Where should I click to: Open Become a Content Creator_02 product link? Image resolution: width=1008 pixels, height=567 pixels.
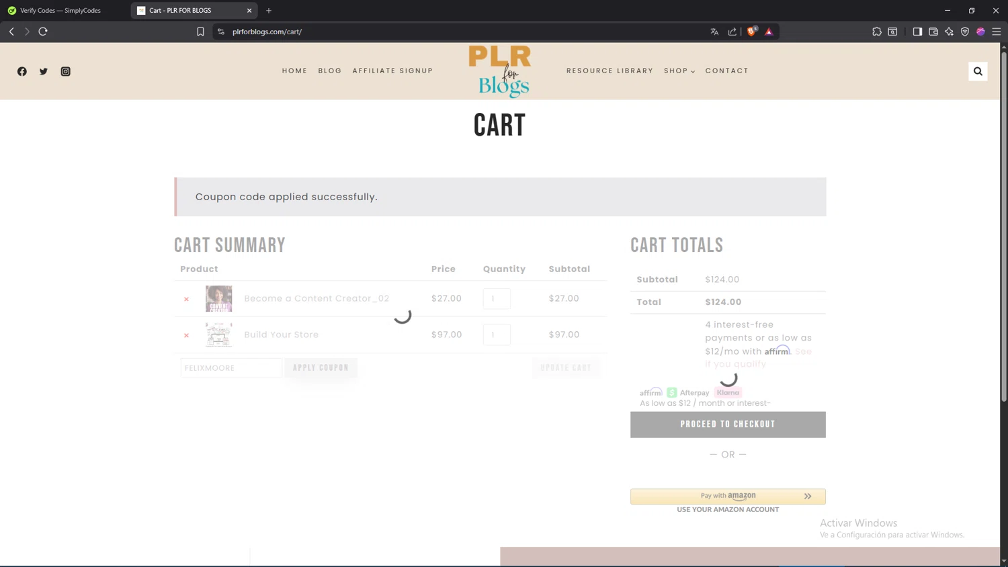pyautogui.click(x=317, y=298)
